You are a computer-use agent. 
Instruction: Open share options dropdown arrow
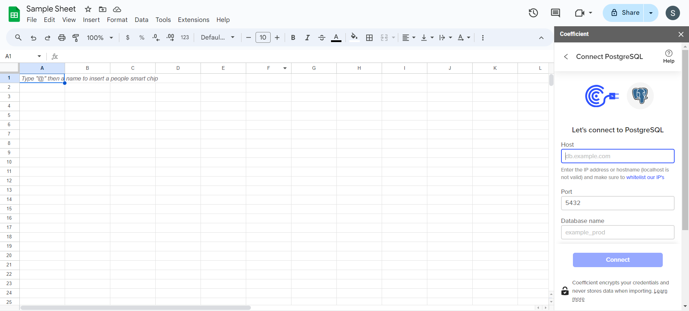coord(651,13)
